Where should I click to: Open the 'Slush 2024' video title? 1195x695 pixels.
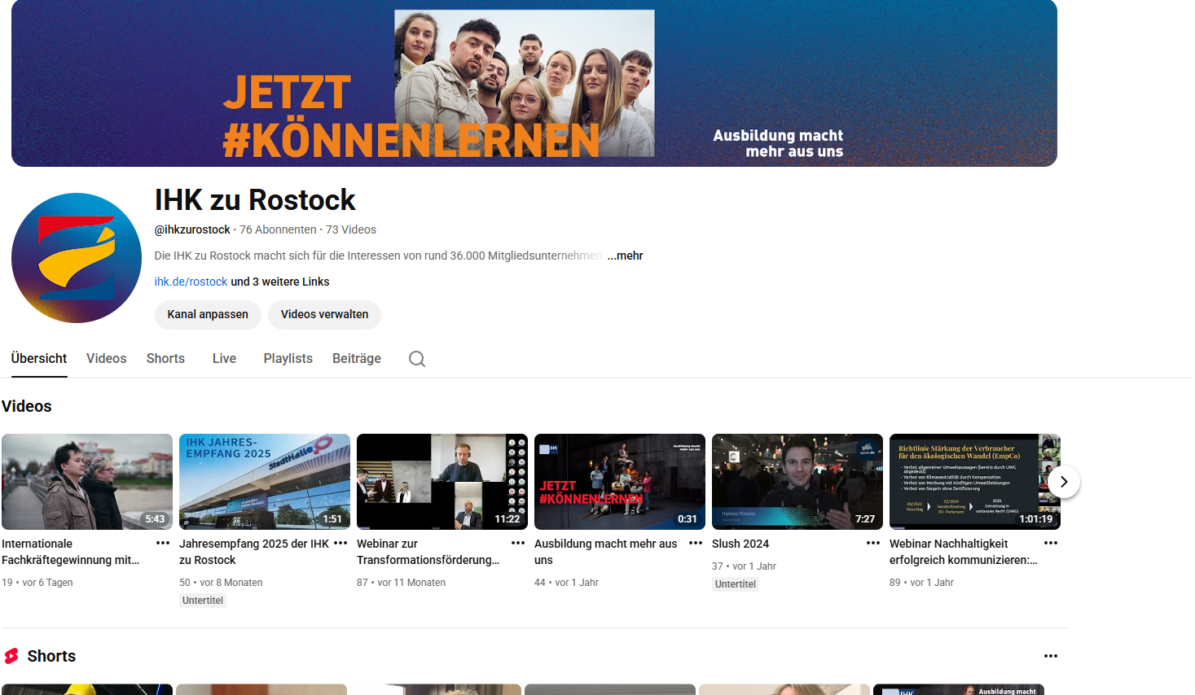click(740, 544)
